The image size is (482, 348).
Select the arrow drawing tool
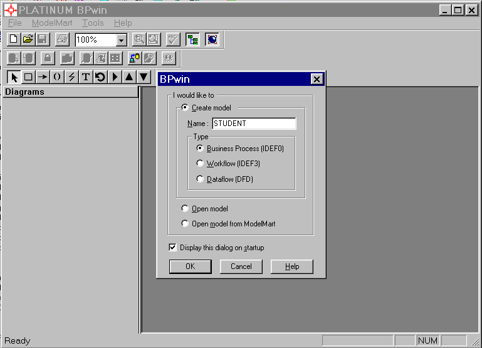pyautogui.click(x=43, y=77)
